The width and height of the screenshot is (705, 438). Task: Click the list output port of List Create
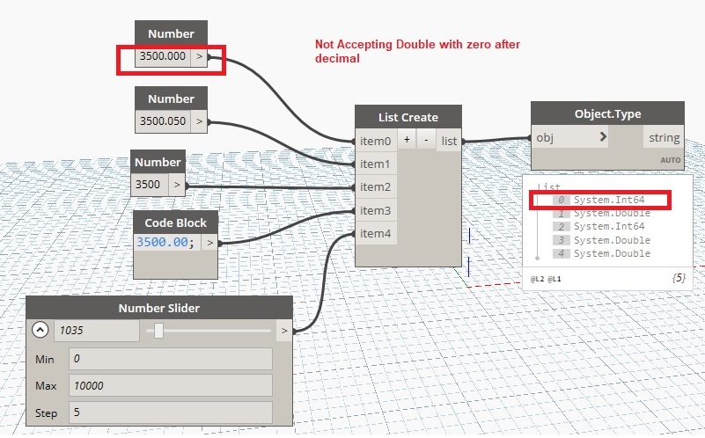pyautogui.click(x=449, y=141)
